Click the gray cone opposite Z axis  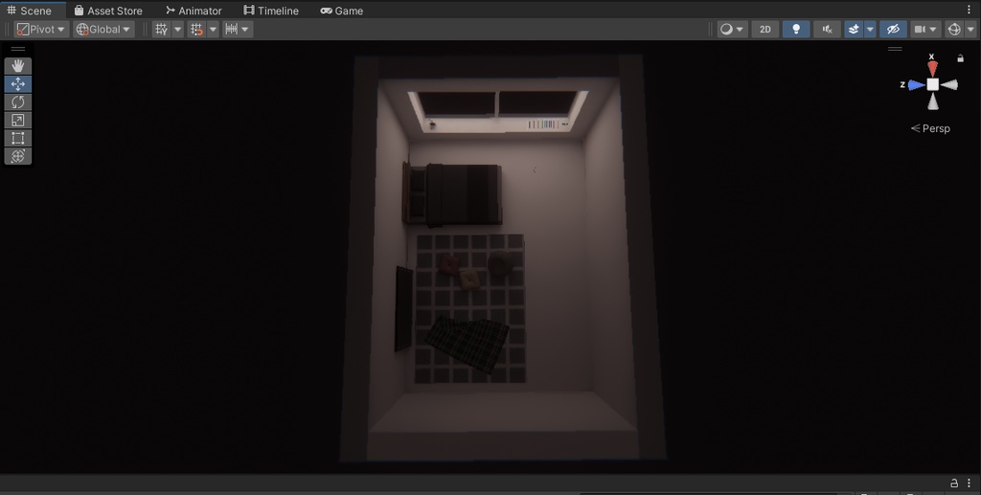pyautogui.click(x=949, y=85)
